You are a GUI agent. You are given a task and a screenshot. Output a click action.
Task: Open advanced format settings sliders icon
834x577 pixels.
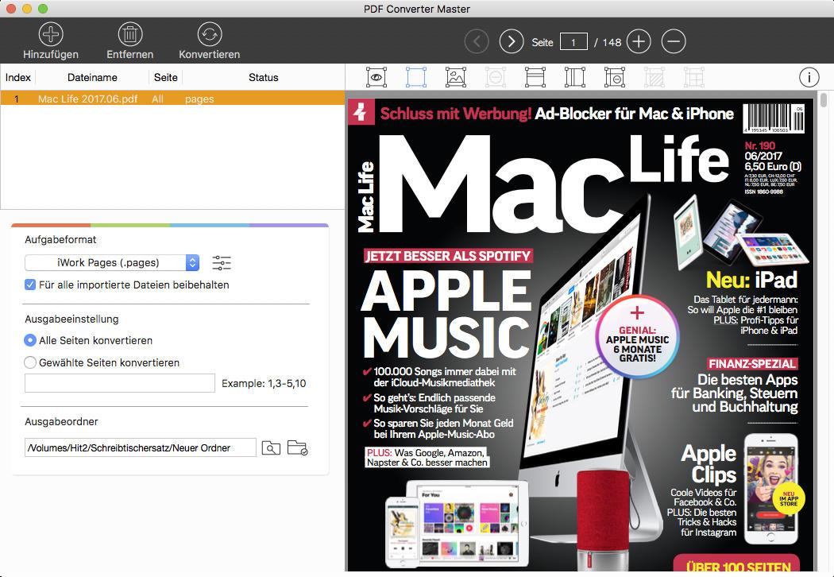pyautogui.click(x=222, y=262)
